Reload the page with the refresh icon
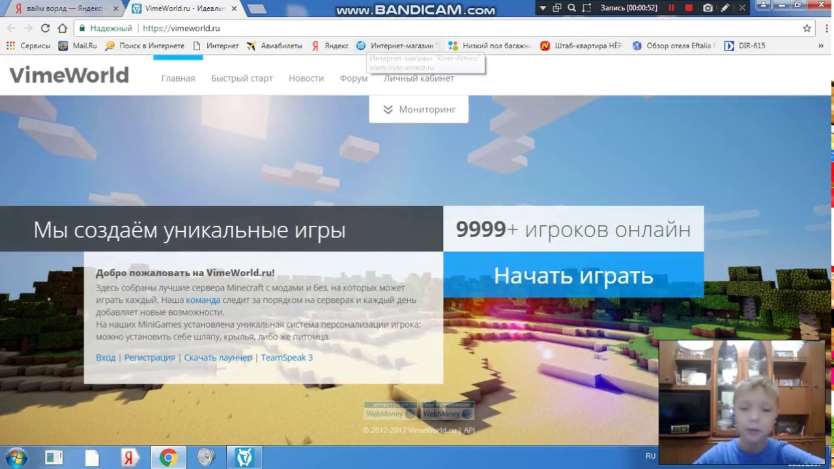 (x=45, y=28)
